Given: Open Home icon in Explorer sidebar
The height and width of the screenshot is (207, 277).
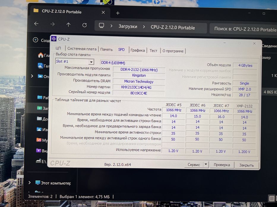Looking at the screenshot, I should (x=41, y=55).
